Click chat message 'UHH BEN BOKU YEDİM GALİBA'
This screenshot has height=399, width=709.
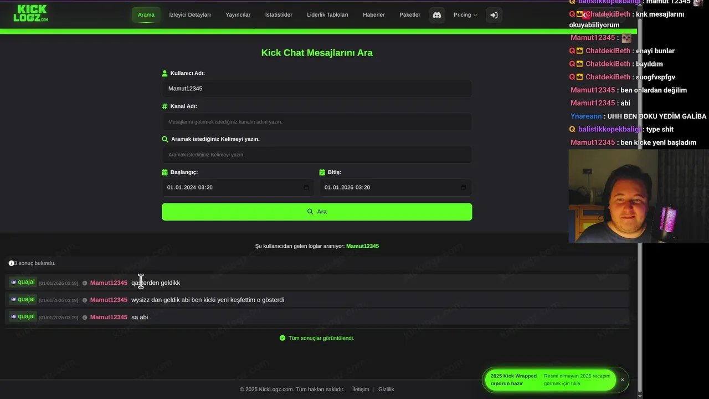(657, 116)
